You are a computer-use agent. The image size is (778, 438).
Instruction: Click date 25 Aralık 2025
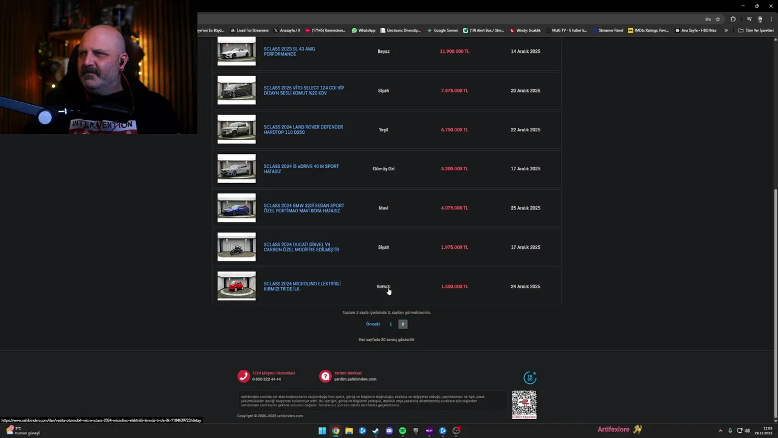coord(525,208)
